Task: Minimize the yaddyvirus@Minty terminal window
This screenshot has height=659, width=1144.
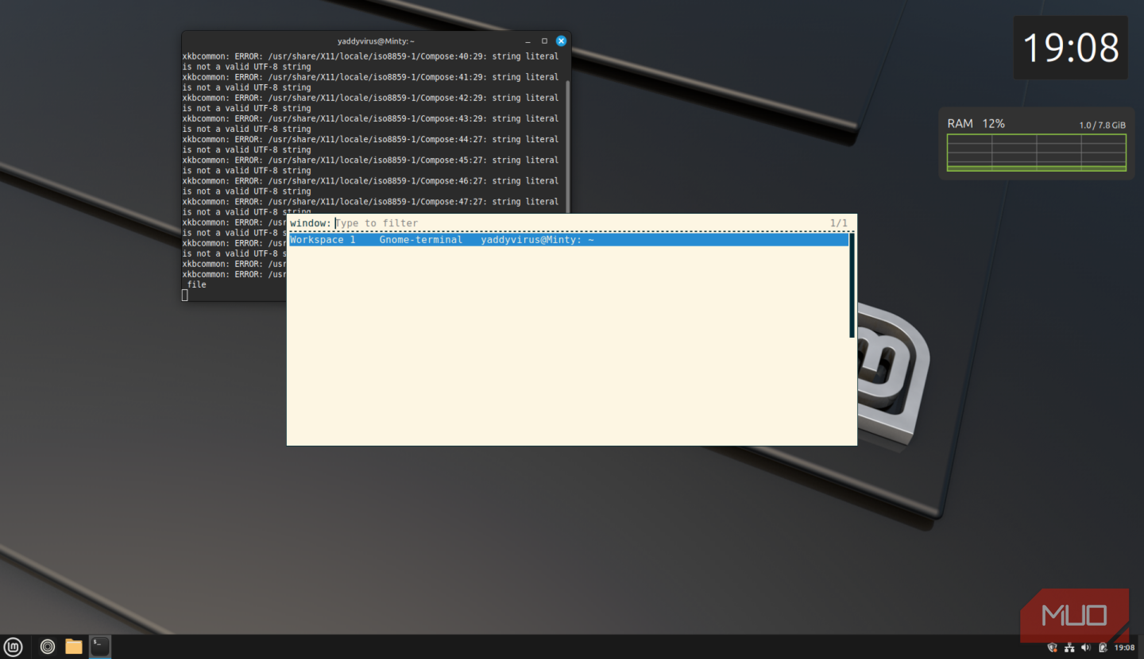Action: (x=528, y=41)
